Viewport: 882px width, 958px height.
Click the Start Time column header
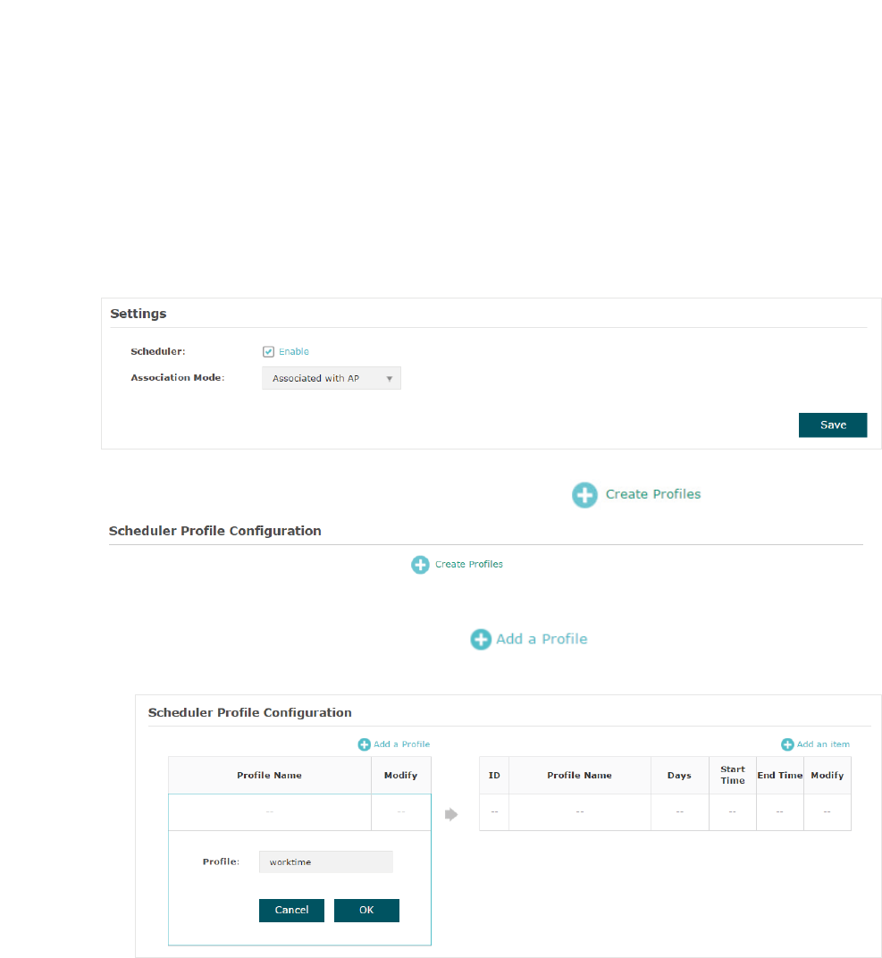coord(733,775)
